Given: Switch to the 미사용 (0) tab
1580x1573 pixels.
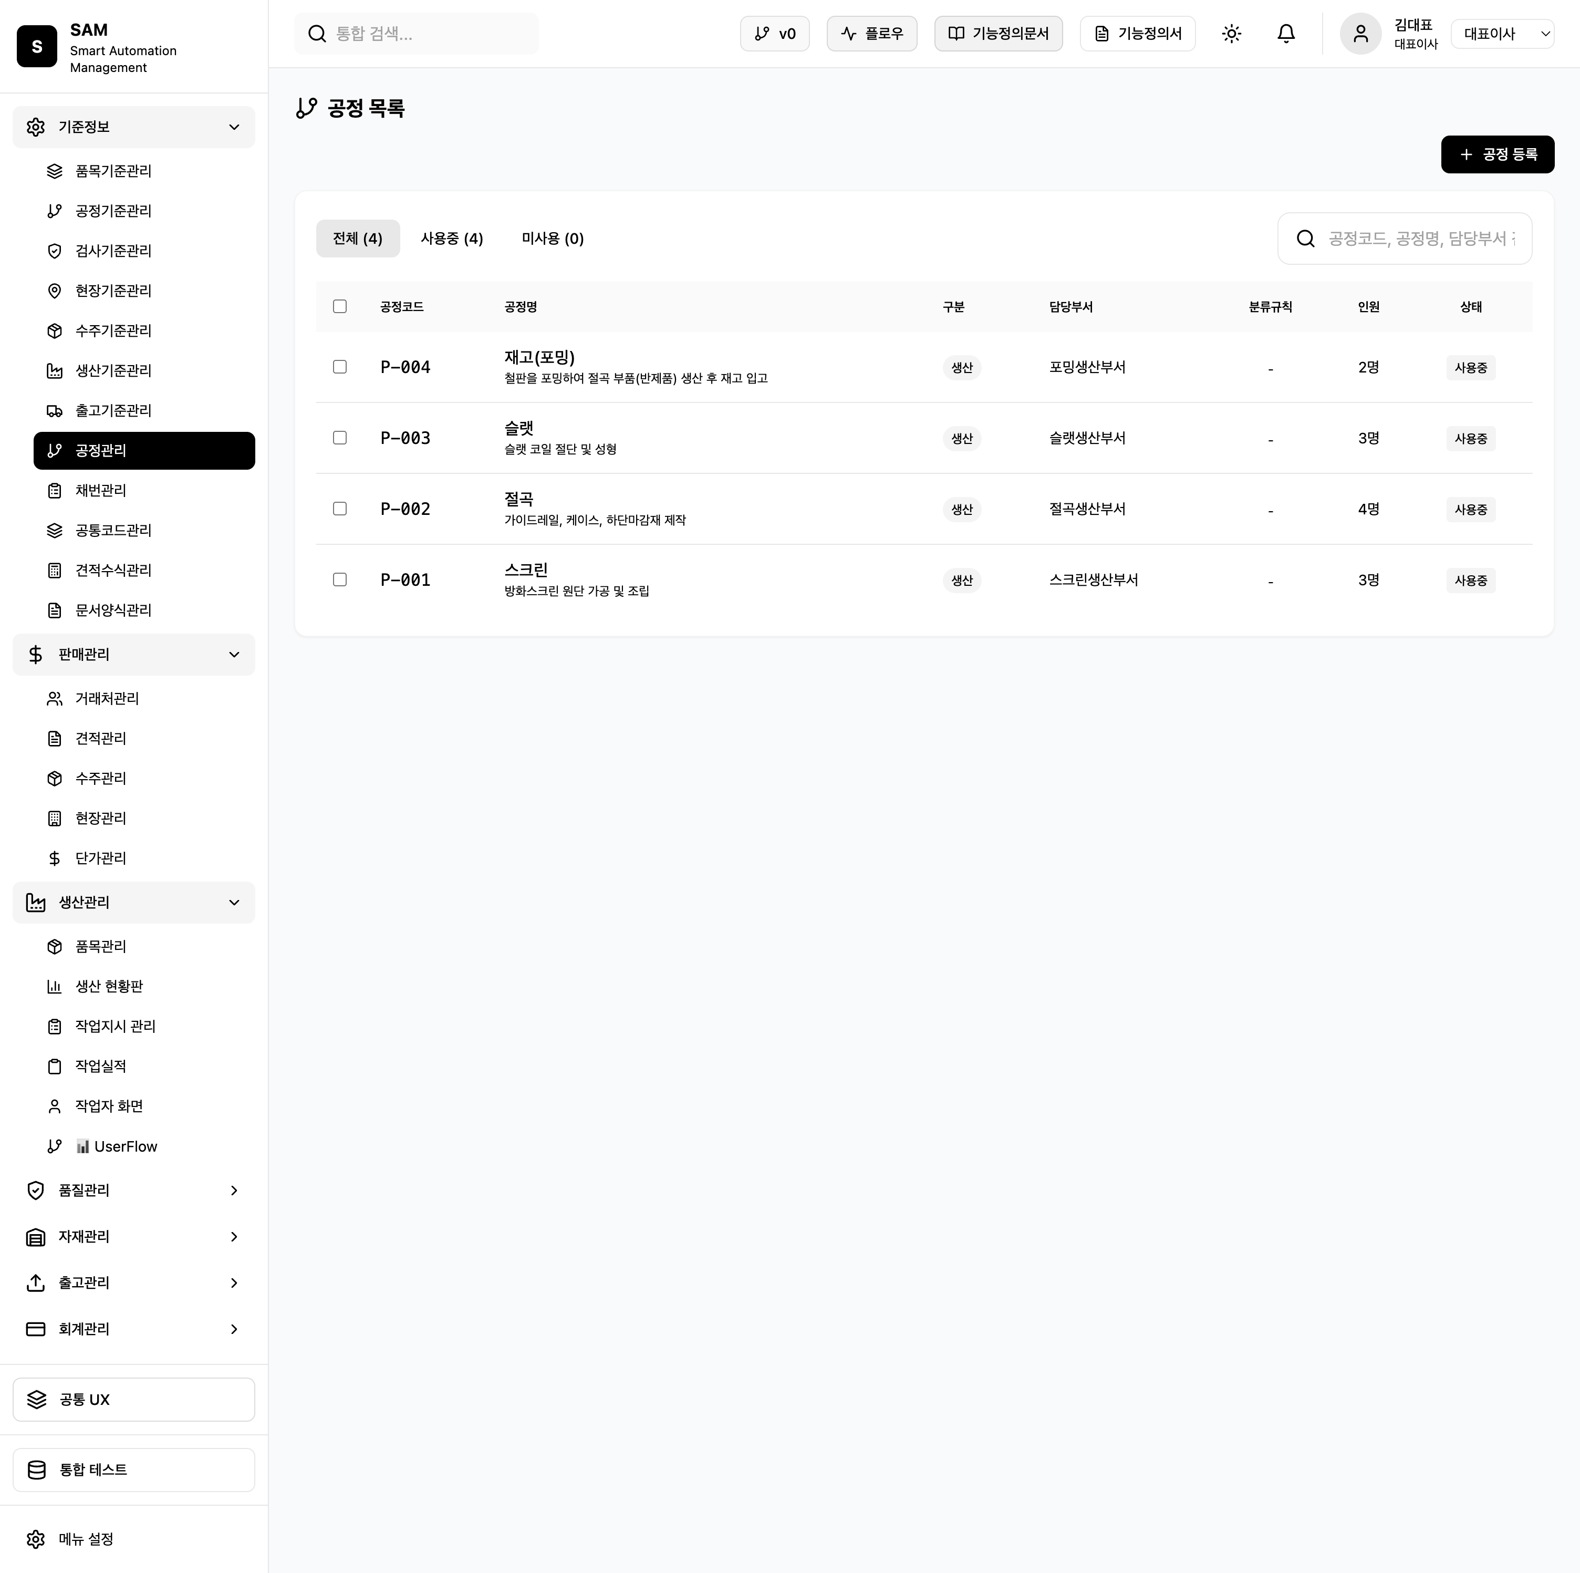Looking at the screenshot, I should (x=552, y=239).
